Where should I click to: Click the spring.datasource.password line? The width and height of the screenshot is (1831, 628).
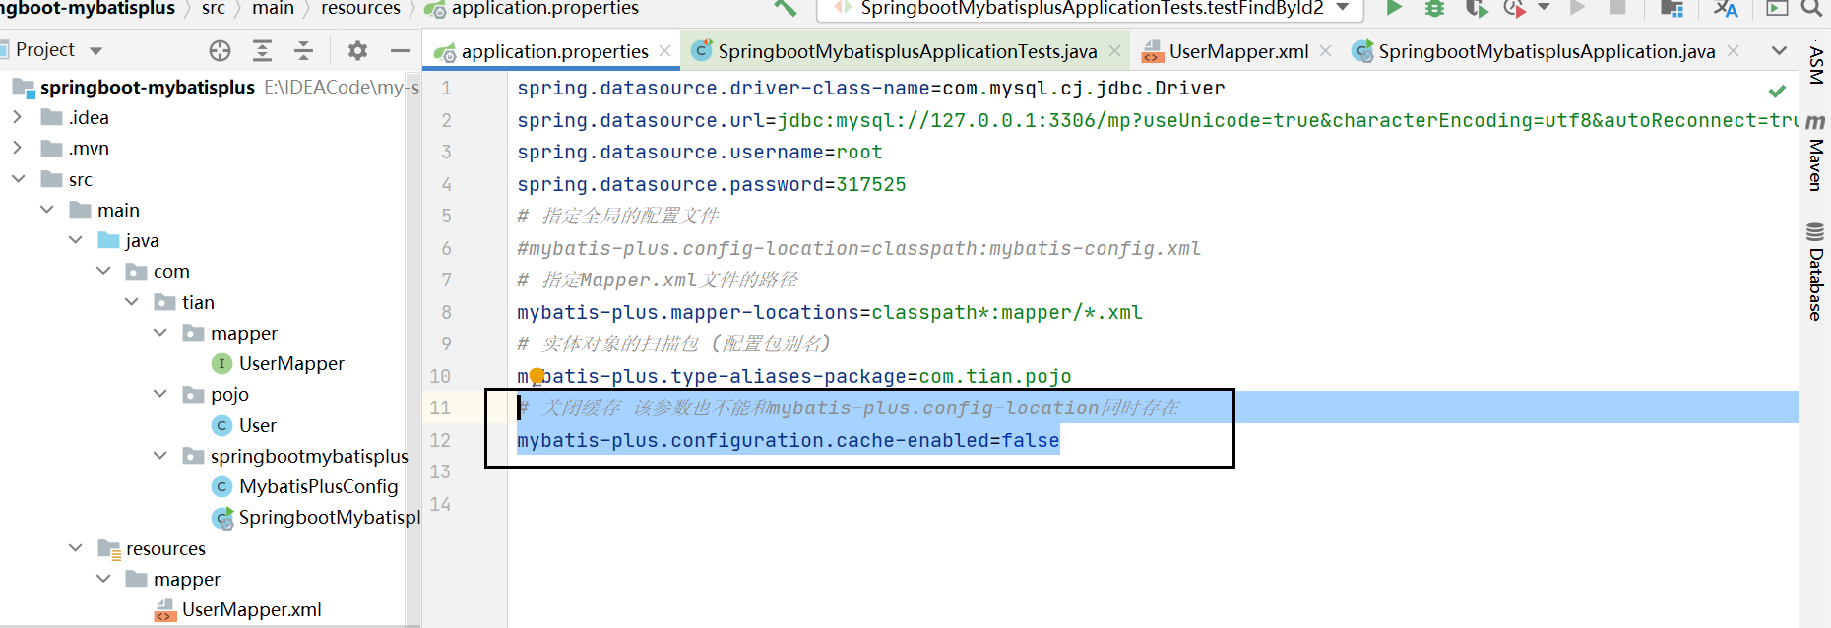coord(711,184)
